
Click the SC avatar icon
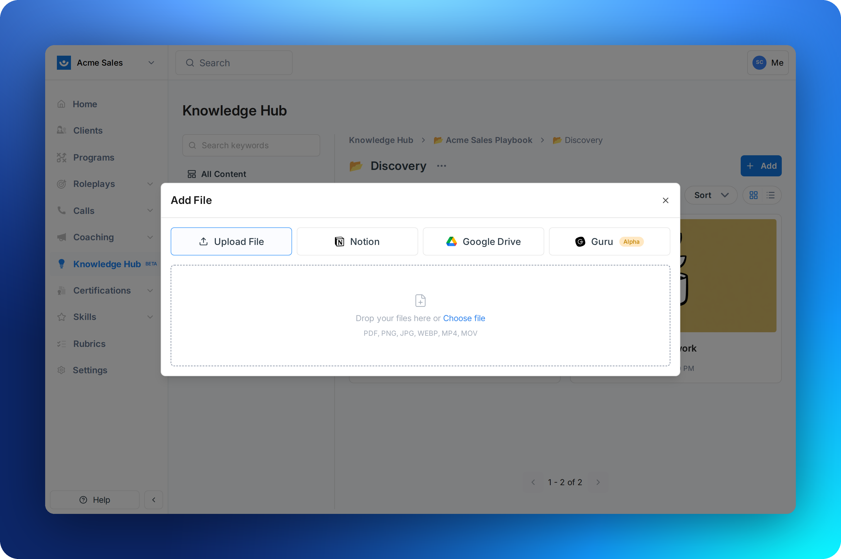tap(759, 63)
